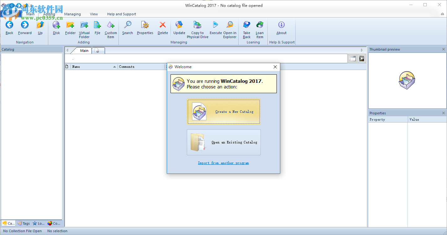This screenshot has height=235, width=447.
Task: Select the icon-only tab beside Main
Action: pyautogui.click(x=98, y=51)
